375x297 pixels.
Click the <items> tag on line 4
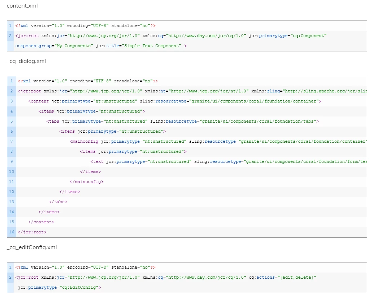tap(91, 111)
